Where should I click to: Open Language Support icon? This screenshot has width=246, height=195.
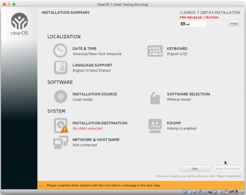[x=60, y=68]
